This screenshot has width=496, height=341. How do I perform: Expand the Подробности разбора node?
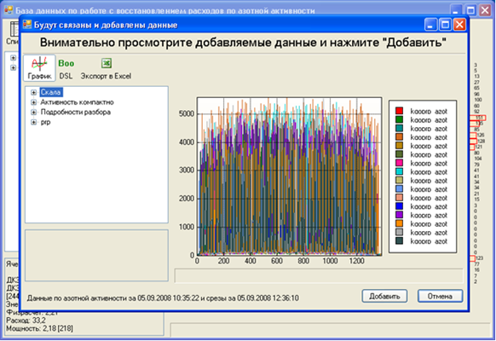click(x=33, y=113)
